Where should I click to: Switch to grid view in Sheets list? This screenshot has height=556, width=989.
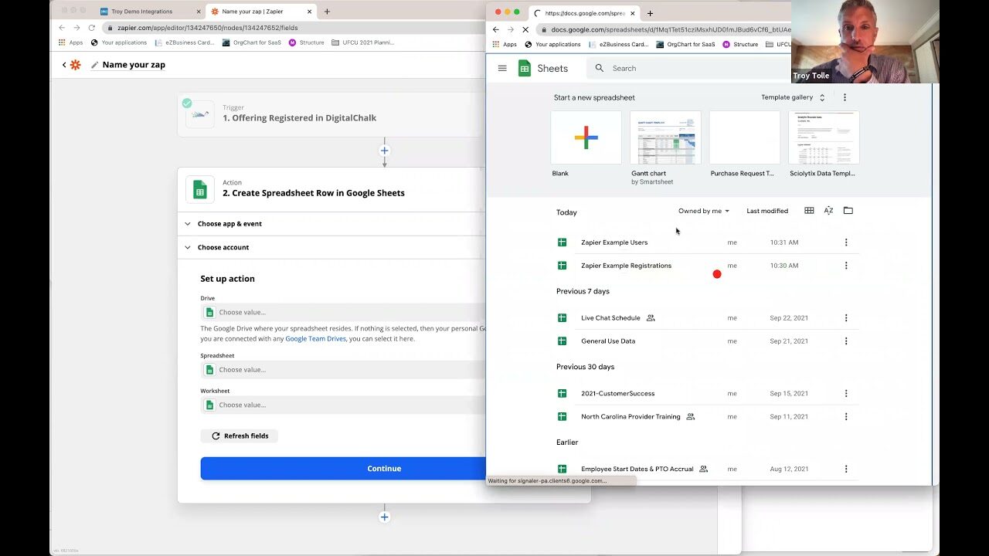coord(809,211)
